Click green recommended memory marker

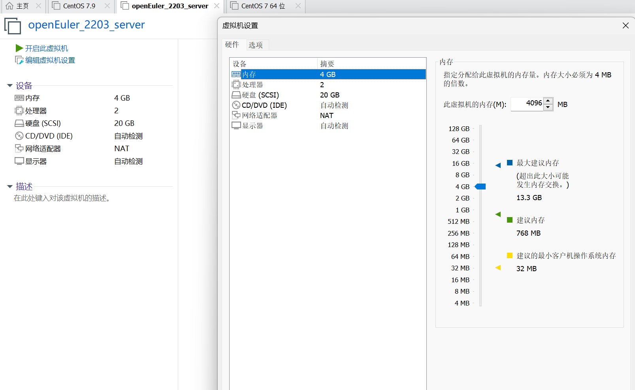pyautogui.click(x=498, y=214)
